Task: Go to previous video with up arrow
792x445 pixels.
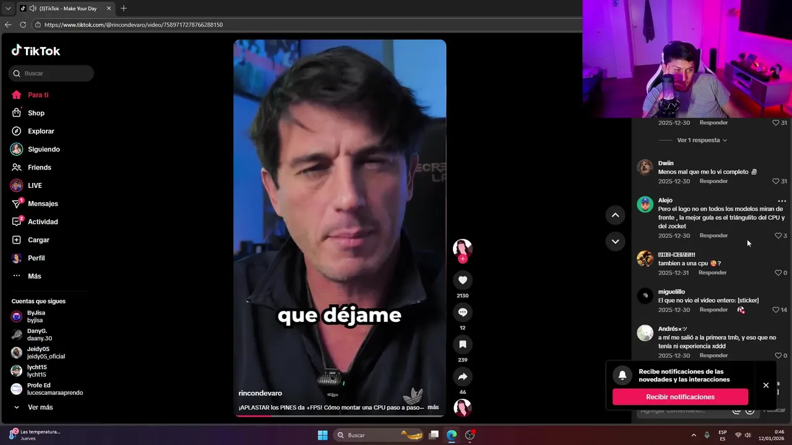Action: tap(615, 215)
